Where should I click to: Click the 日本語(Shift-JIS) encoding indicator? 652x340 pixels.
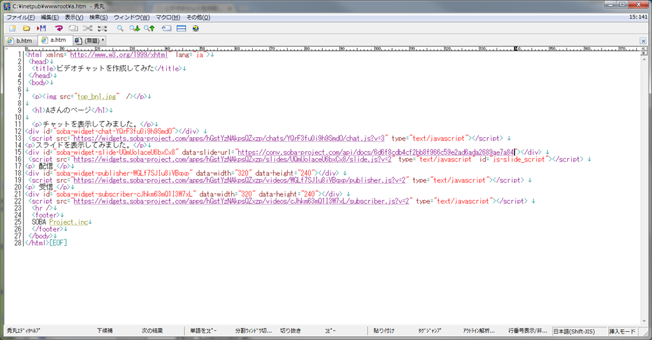[578, 331]
